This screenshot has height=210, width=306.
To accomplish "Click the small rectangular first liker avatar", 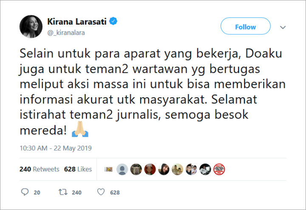I will (x=108, y=169).
